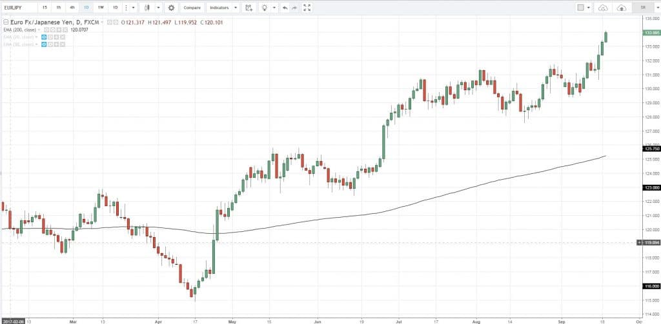Select the 1W timeframe
This screenshot has height=324, width=661.
(x=101, y=8)
